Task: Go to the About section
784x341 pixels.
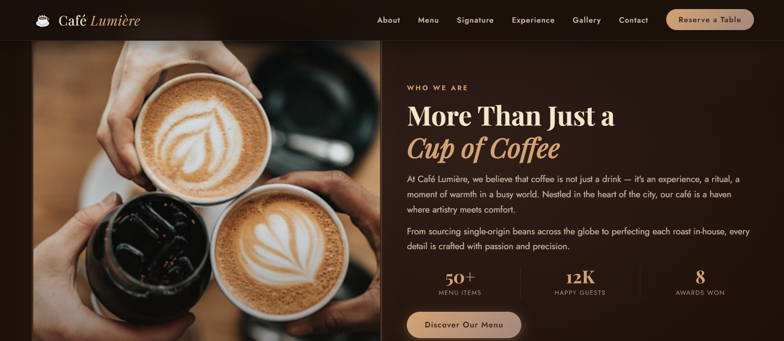Action: tap(388, 20)
